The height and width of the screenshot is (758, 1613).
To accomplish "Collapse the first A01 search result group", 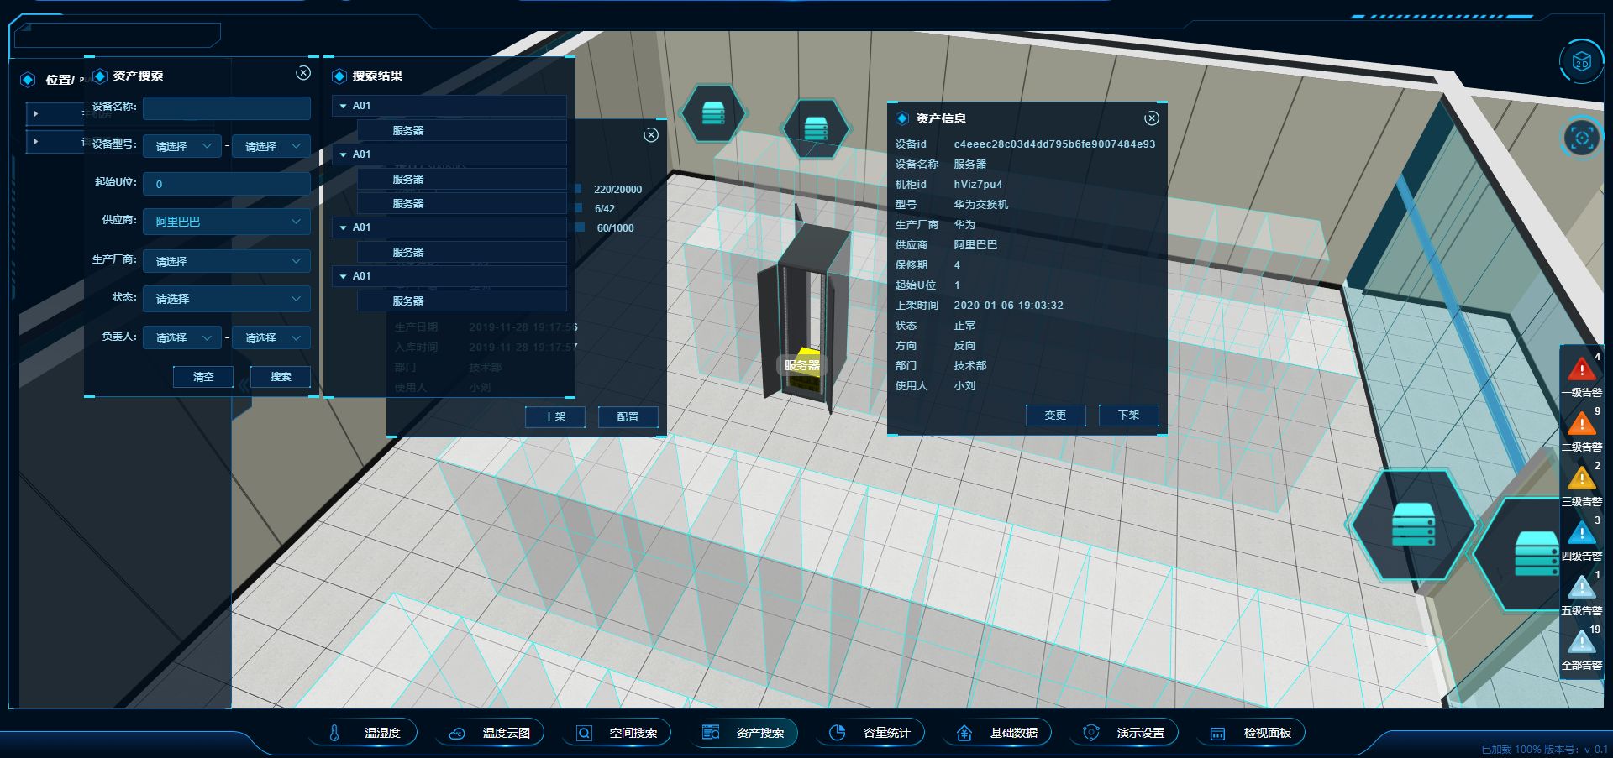I will 344,107.
